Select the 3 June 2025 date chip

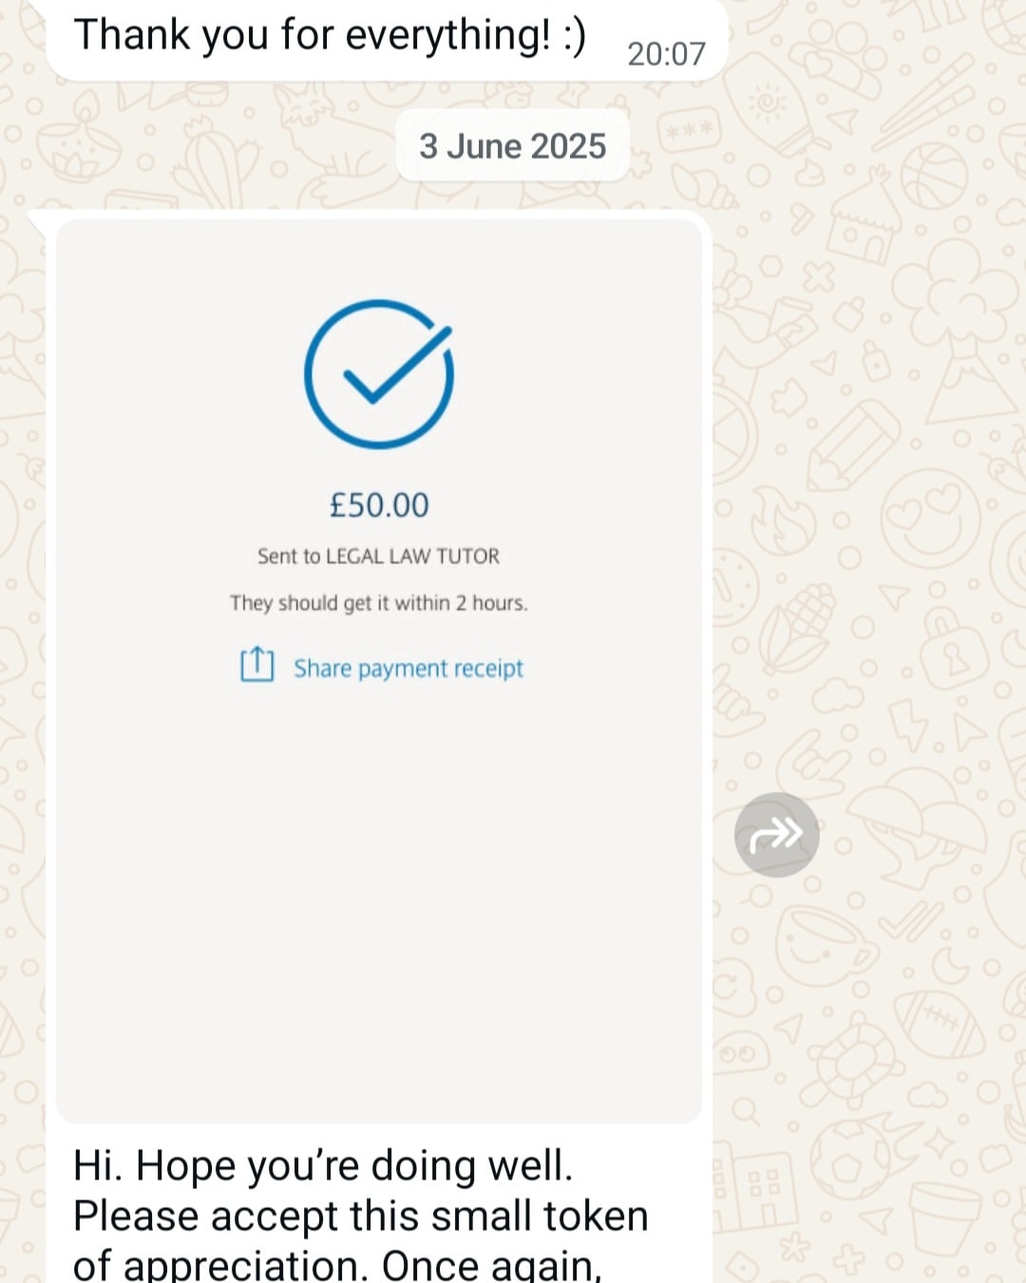pos(513,145)
